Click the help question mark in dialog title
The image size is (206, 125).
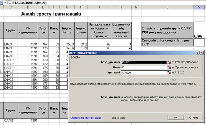198,53
